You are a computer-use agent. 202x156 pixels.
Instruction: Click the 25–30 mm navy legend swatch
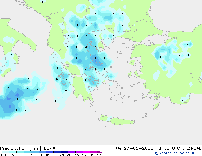pyautogui.click(x=64, y=152)
